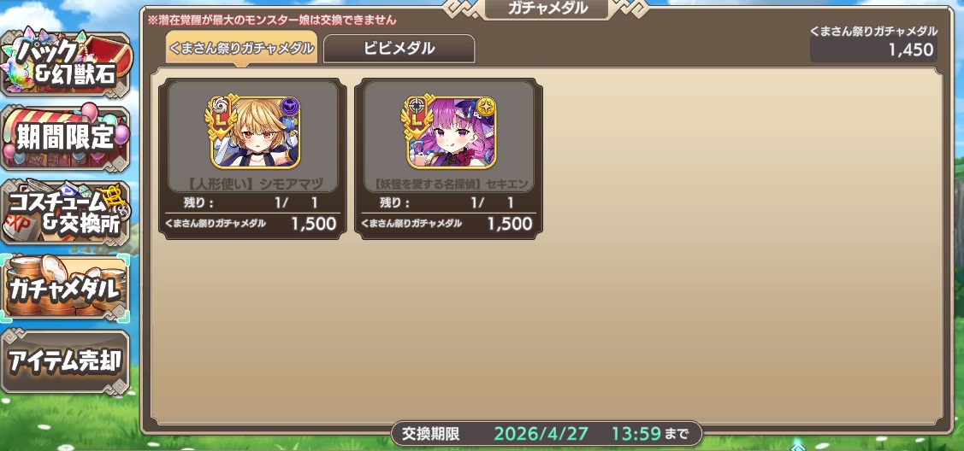Select the セキエン character portrait
This screenshot has height=451, width=964.
point(452,132)
